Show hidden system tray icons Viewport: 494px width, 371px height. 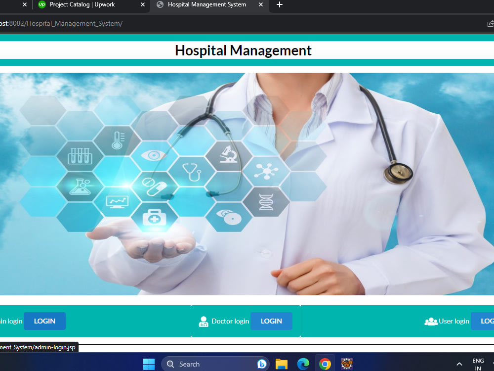(x=459, y=364)
